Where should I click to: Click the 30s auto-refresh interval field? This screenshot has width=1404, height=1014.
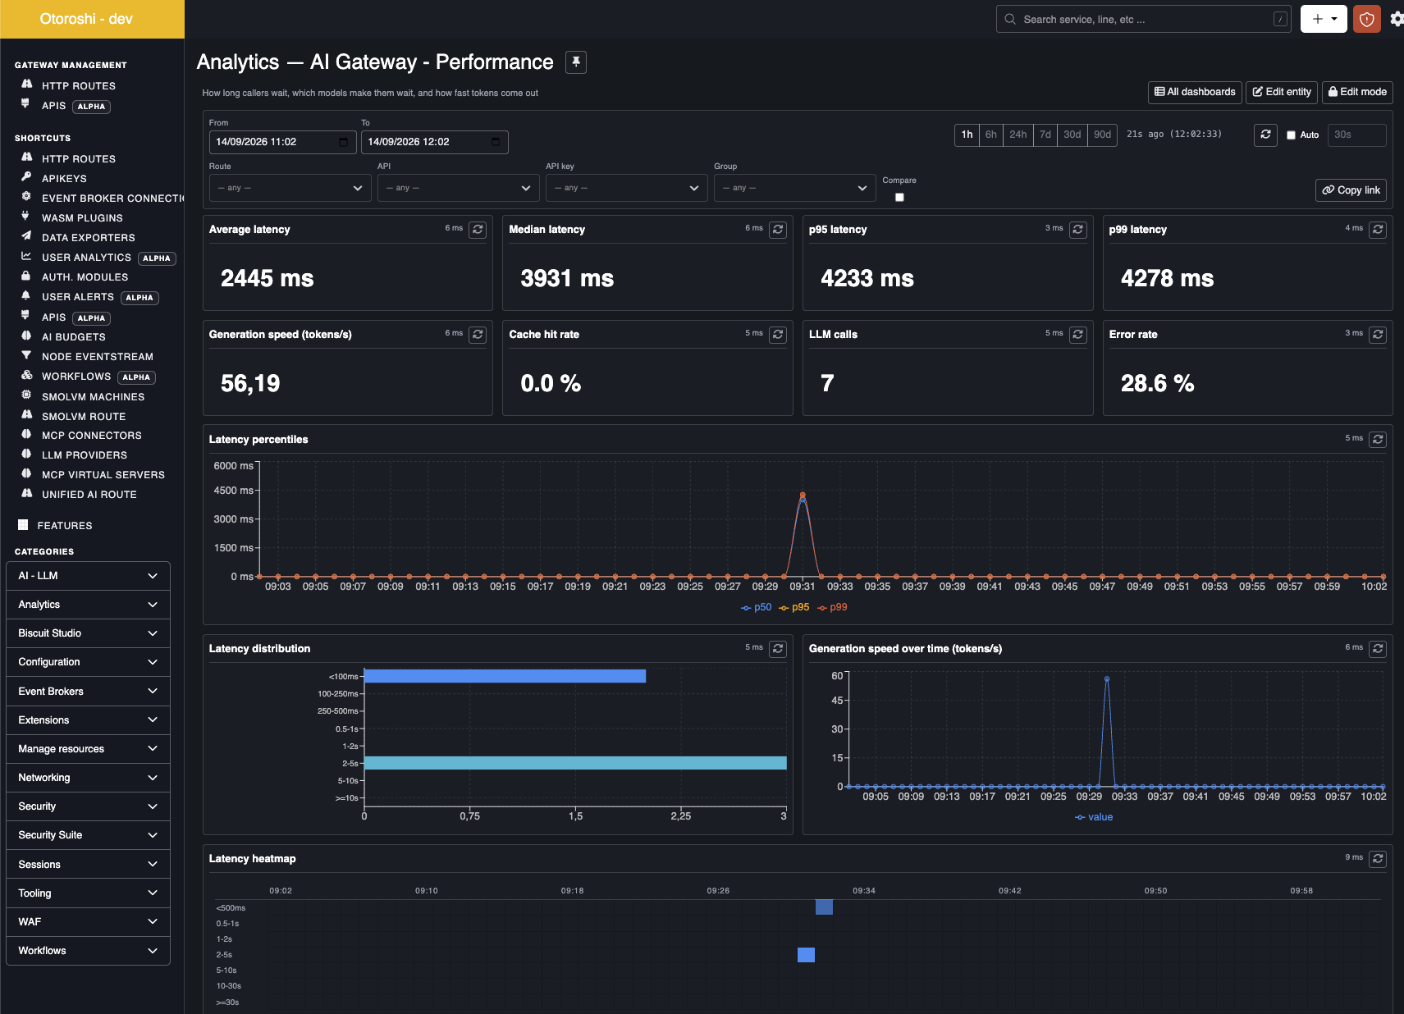coord(1356,135)
